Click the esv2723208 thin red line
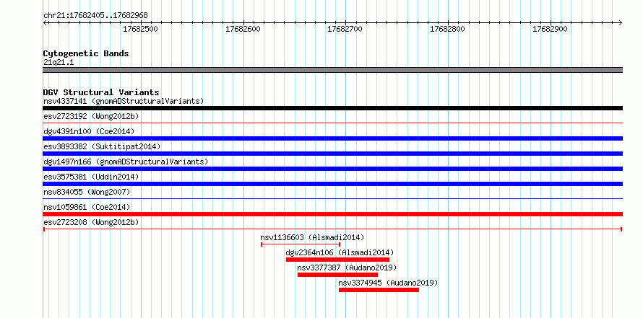Viewport: 643px width, 318px height. tap(332, 229)
